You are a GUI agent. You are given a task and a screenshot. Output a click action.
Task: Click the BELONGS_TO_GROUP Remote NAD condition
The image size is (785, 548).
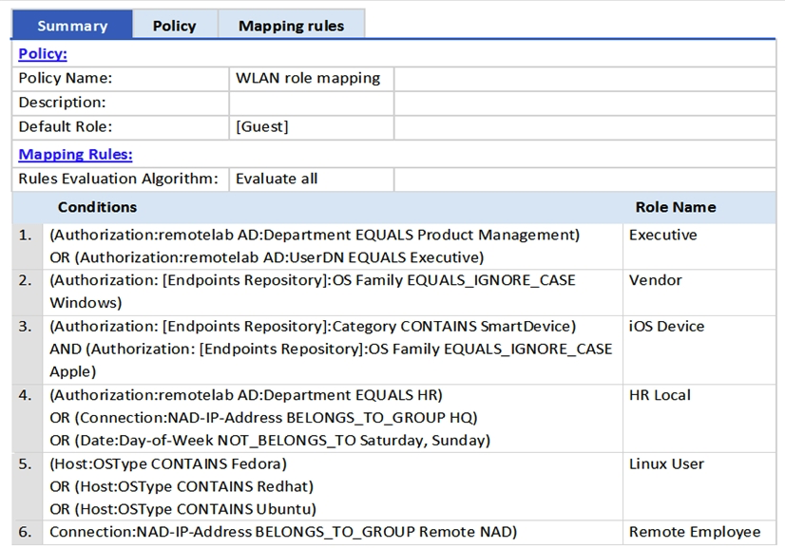click(x=283, y=532)
